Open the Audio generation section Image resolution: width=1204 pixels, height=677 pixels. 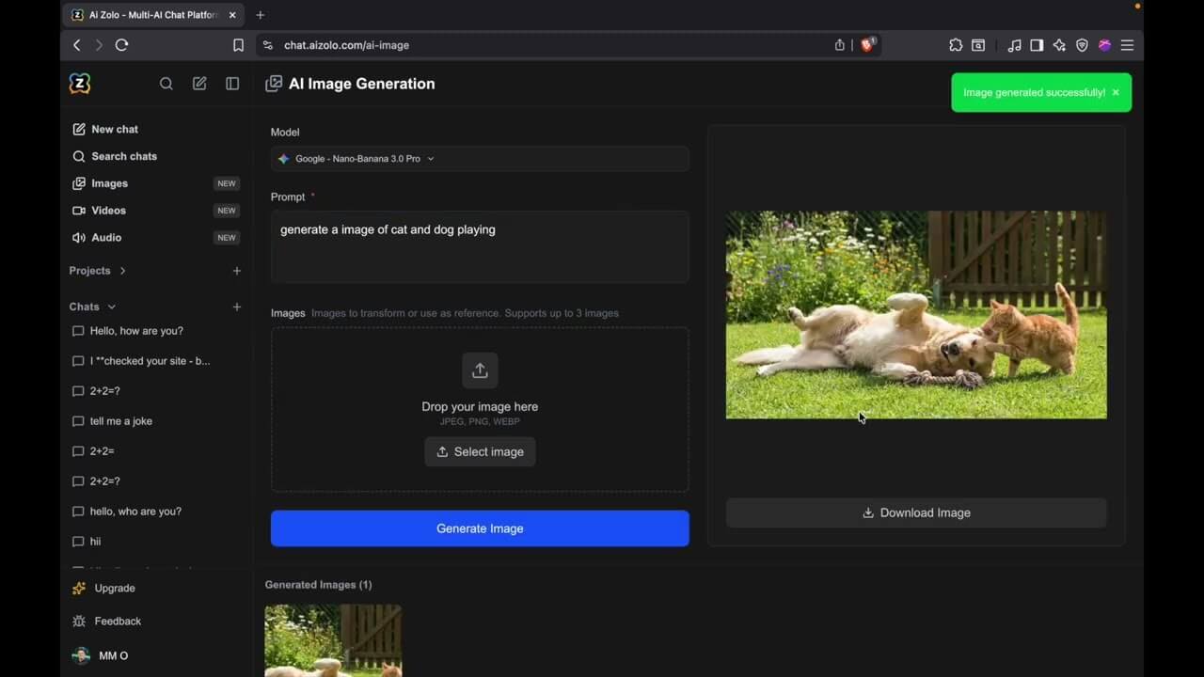click(104, 237)
